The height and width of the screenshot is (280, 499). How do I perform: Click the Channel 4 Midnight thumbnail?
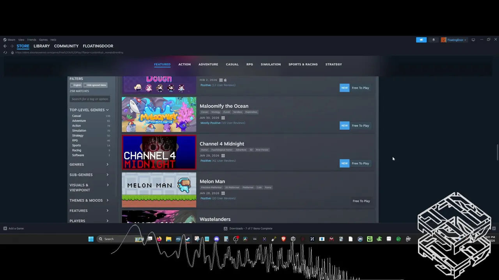pyautogui.click(x=159, y=152)
